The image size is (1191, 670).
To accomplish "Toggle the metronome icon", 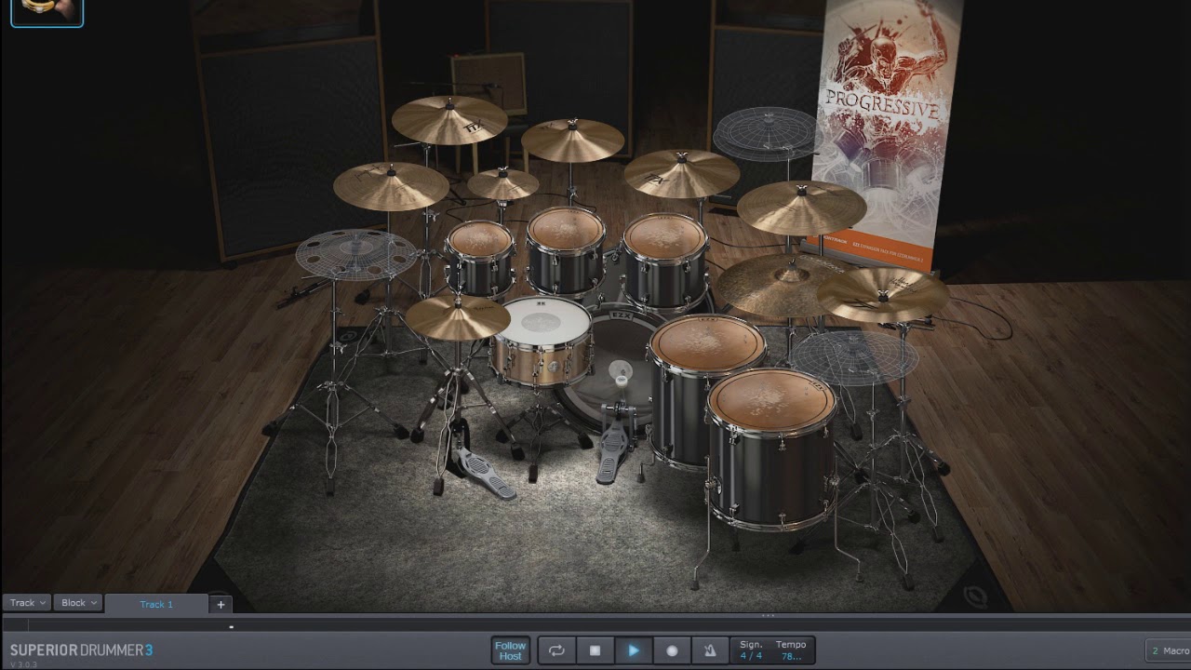I will click(710, 650).
